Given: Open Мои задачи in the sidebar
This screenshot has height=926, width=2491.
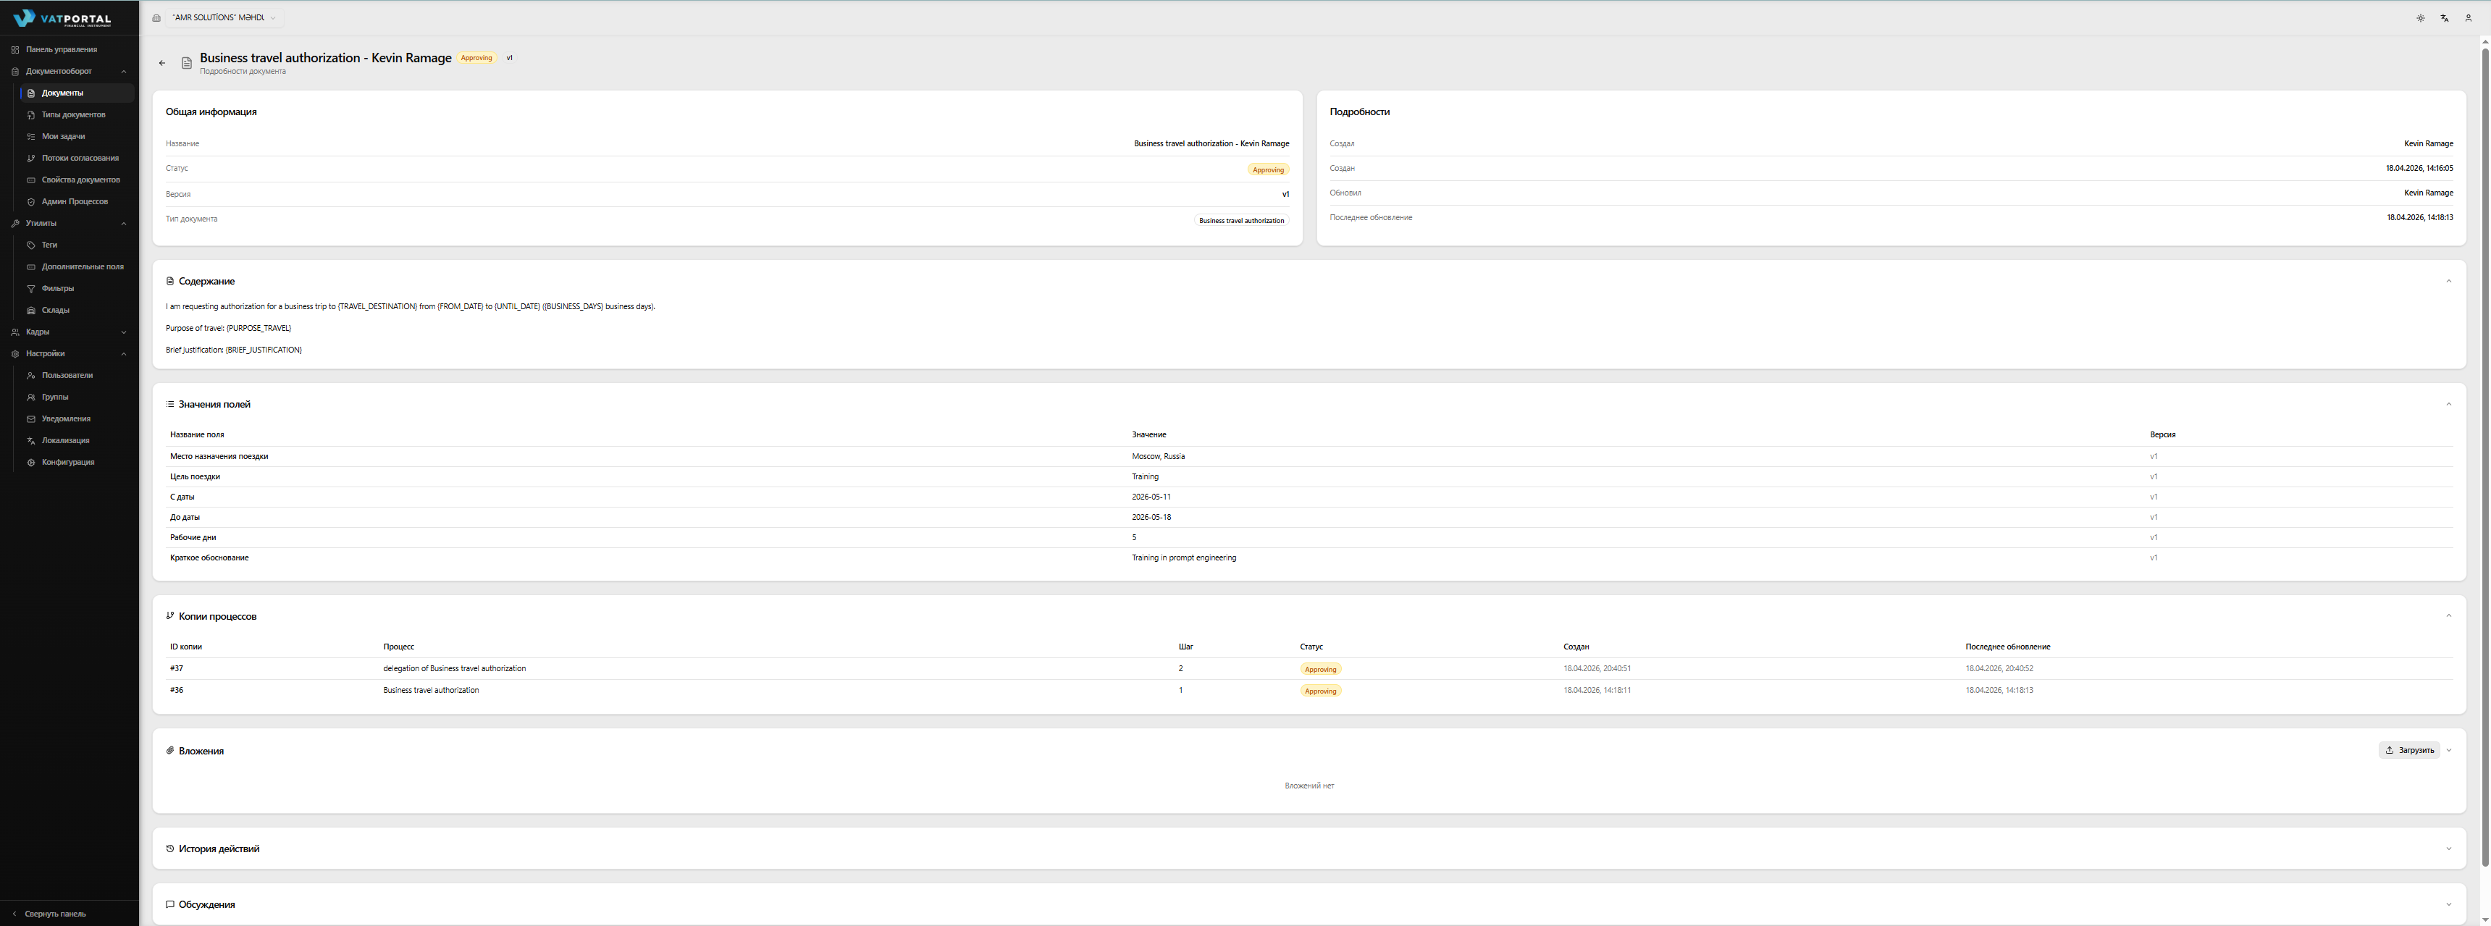Looking at the screenshot, I should [63, 136].
